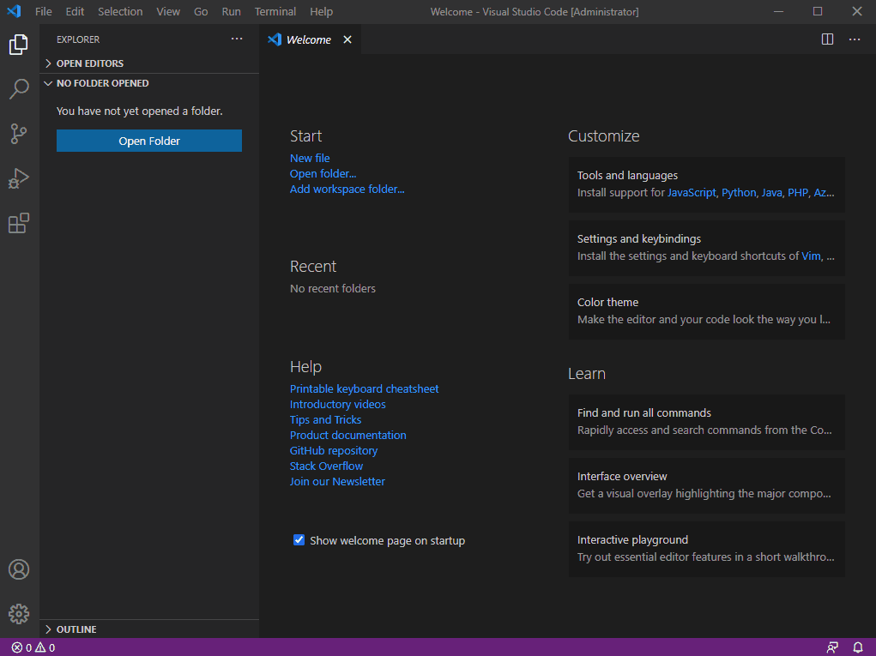Open Explorer Views and More Actions ellipsis

(237, 39)
